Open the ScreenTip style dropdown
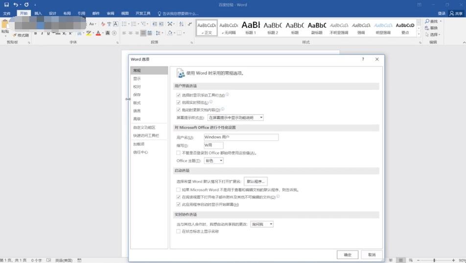The image size is (466, 263). pos(235,118)
